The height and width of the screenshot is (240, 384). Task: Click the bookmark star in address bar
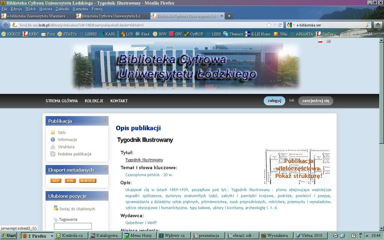(269, 25)
